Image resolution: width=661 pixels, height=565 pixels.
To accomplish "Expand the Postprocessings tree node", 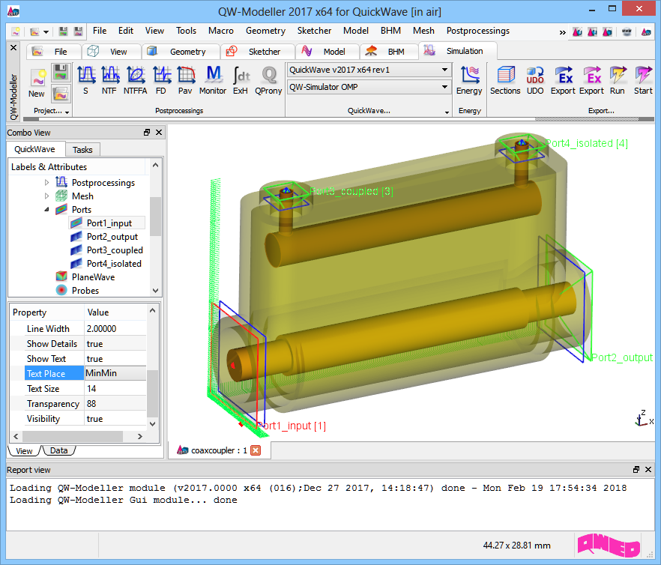I will tap(47, 183).
